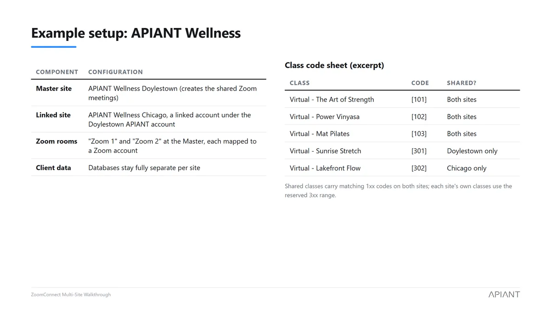Image resolution: width=551 pixels, height=310 pixels.
Task: Select 'Virtual - The Art of Strength' row
Action: click(402, 99)
